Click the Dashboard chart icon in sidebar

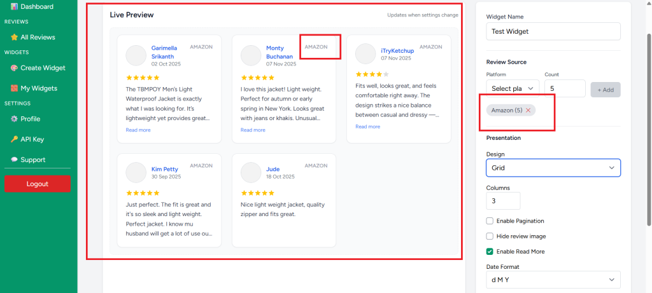click(14, 6)
